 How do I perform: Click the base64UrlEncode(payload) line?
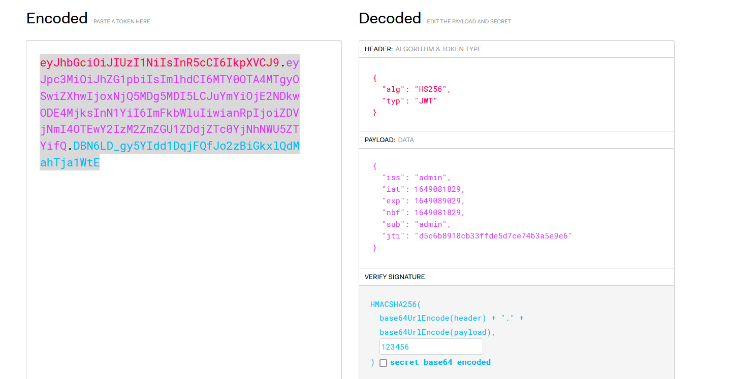[x=437, y=332]
